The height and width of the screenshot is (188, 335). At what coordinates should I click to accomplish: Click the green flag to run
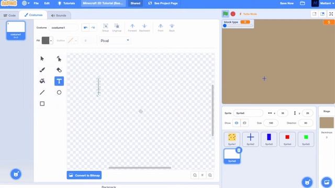(x=225, y=14)
